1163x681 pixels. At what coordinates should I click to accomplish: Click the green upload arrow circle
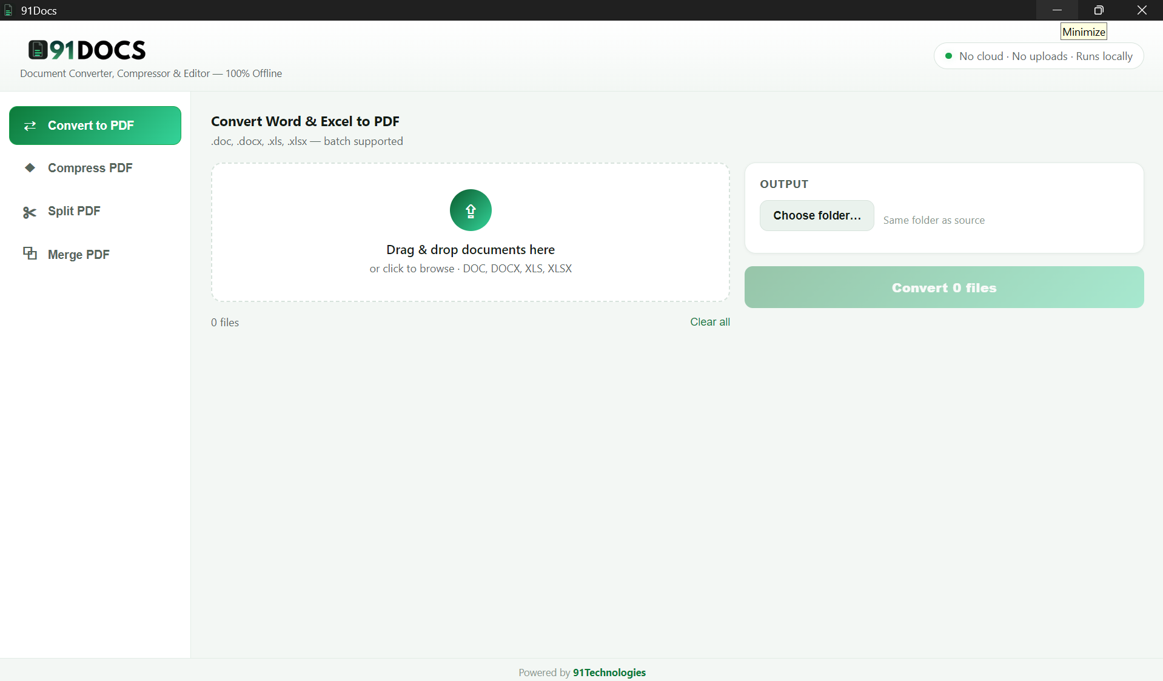coord(471,210)
